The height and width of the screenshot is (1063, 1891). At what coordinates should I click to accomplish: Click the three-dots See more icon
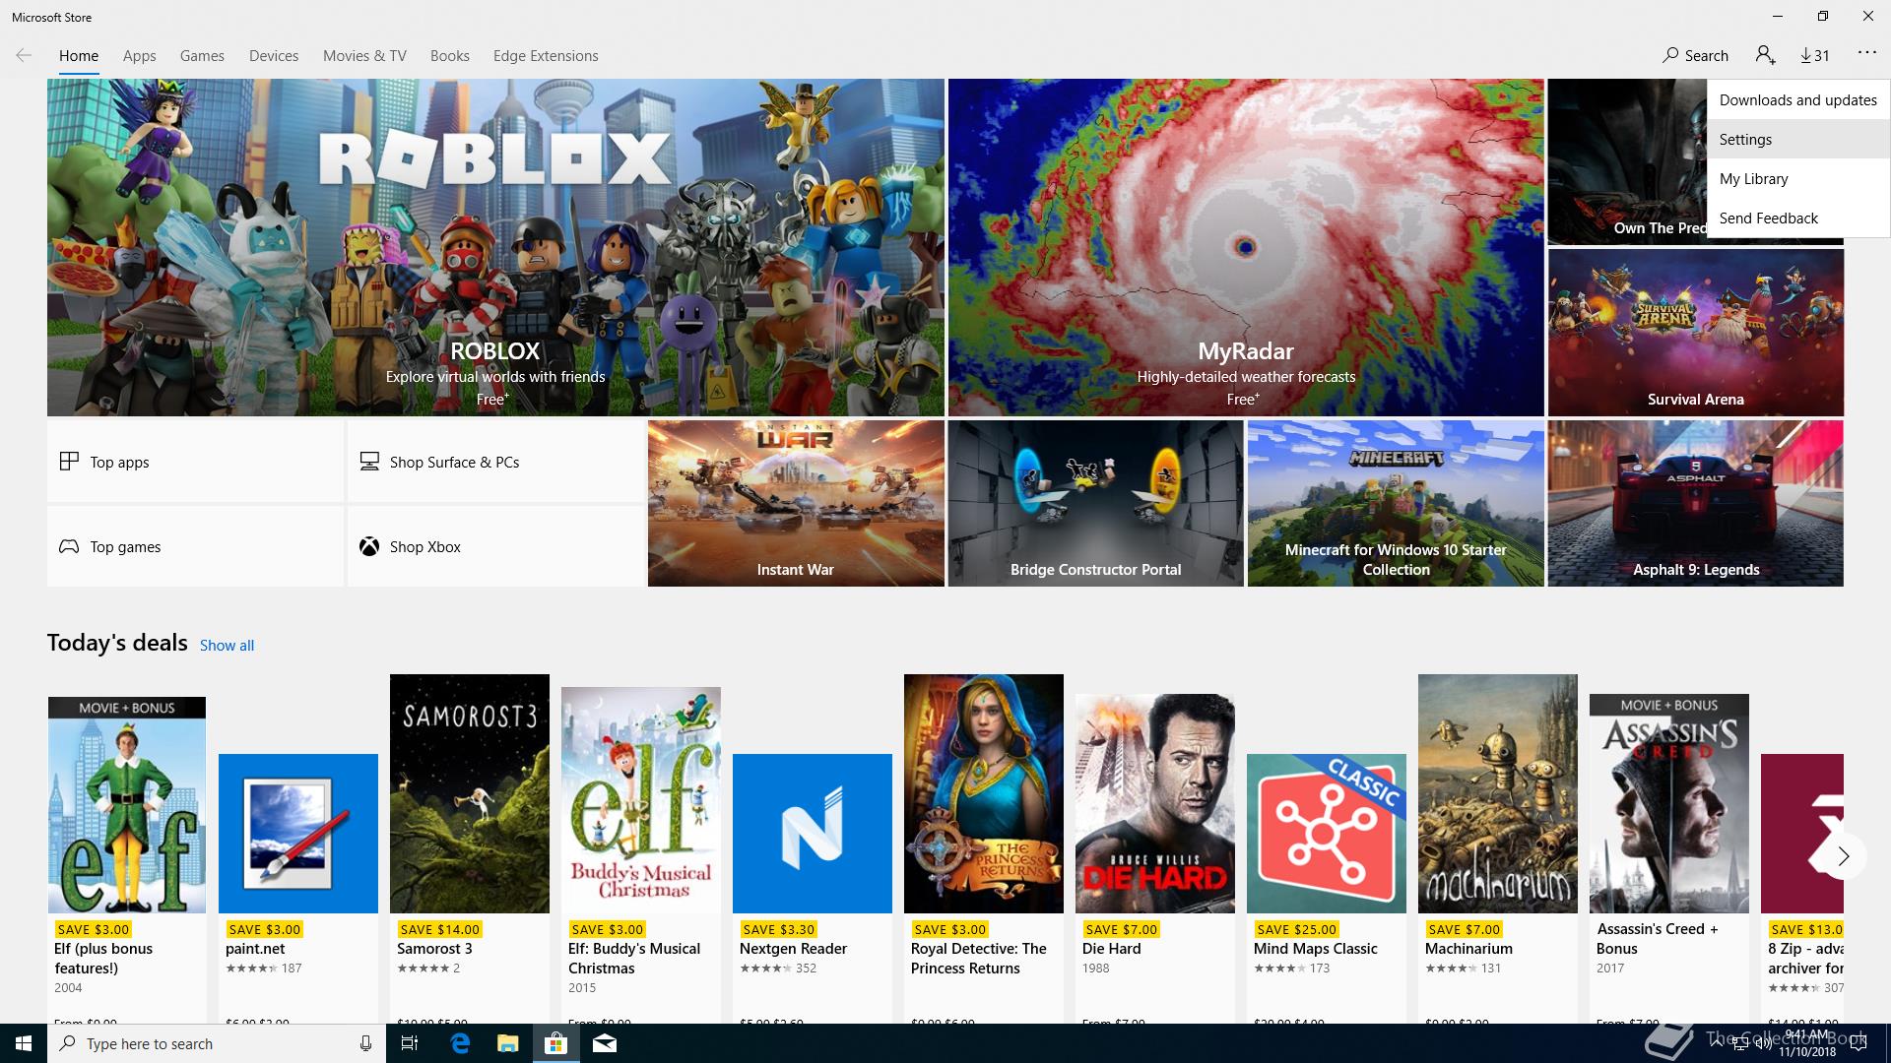coord(1867,53)
